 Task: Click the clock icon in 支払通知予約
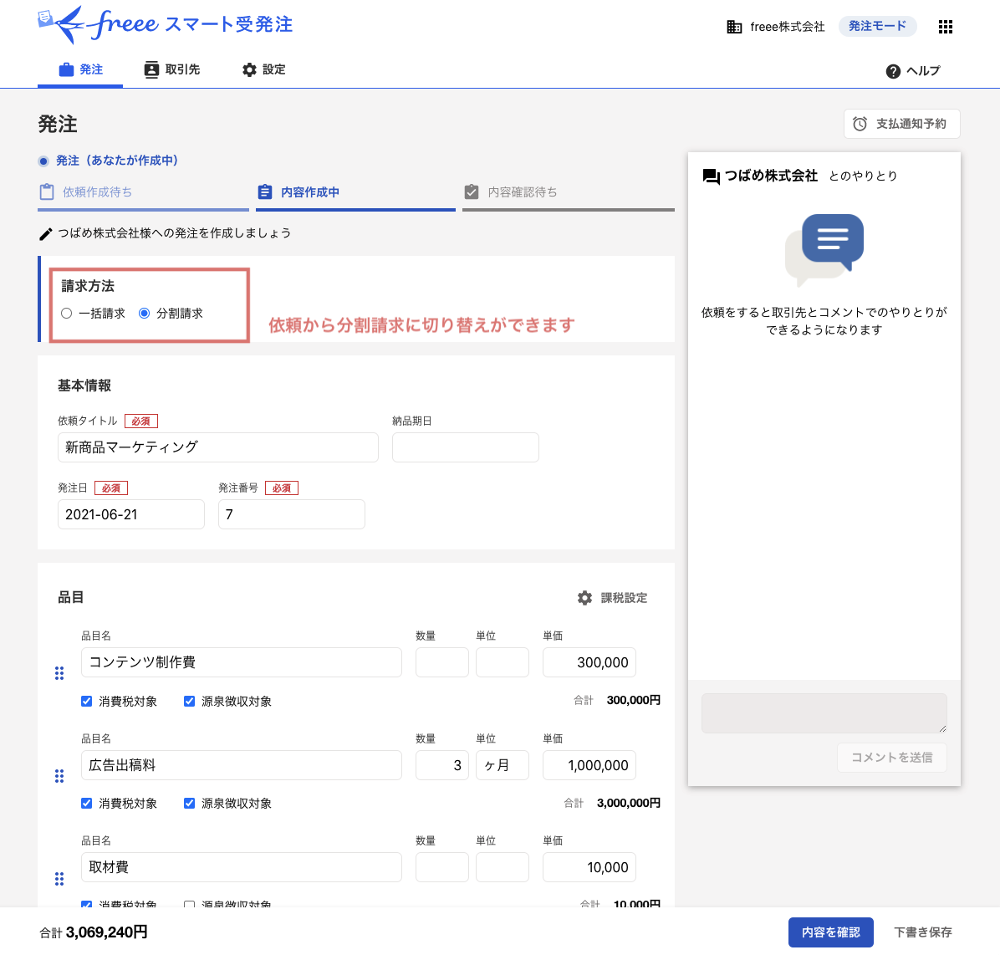[x=860, y=123]
